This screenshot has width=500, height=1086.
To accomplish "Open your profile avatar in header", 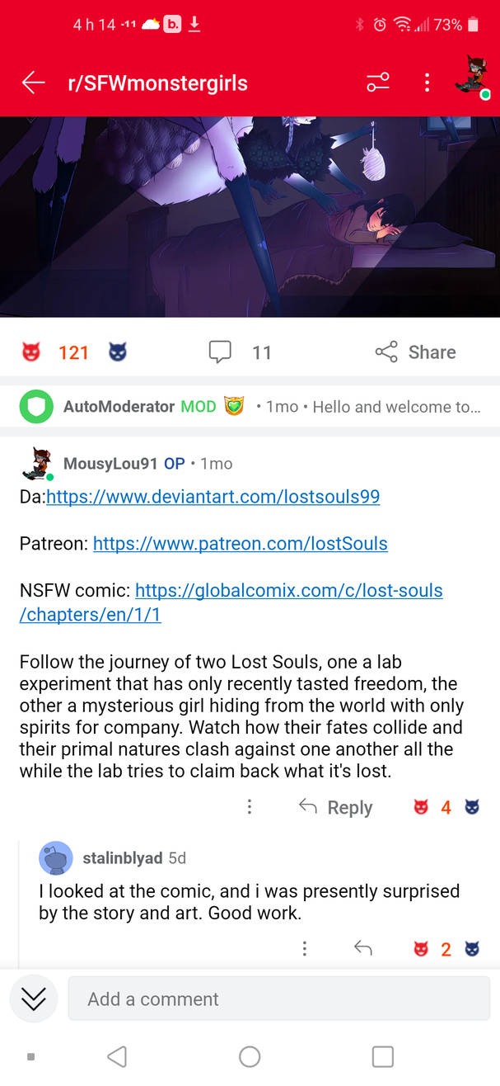I will pos(472,78).
